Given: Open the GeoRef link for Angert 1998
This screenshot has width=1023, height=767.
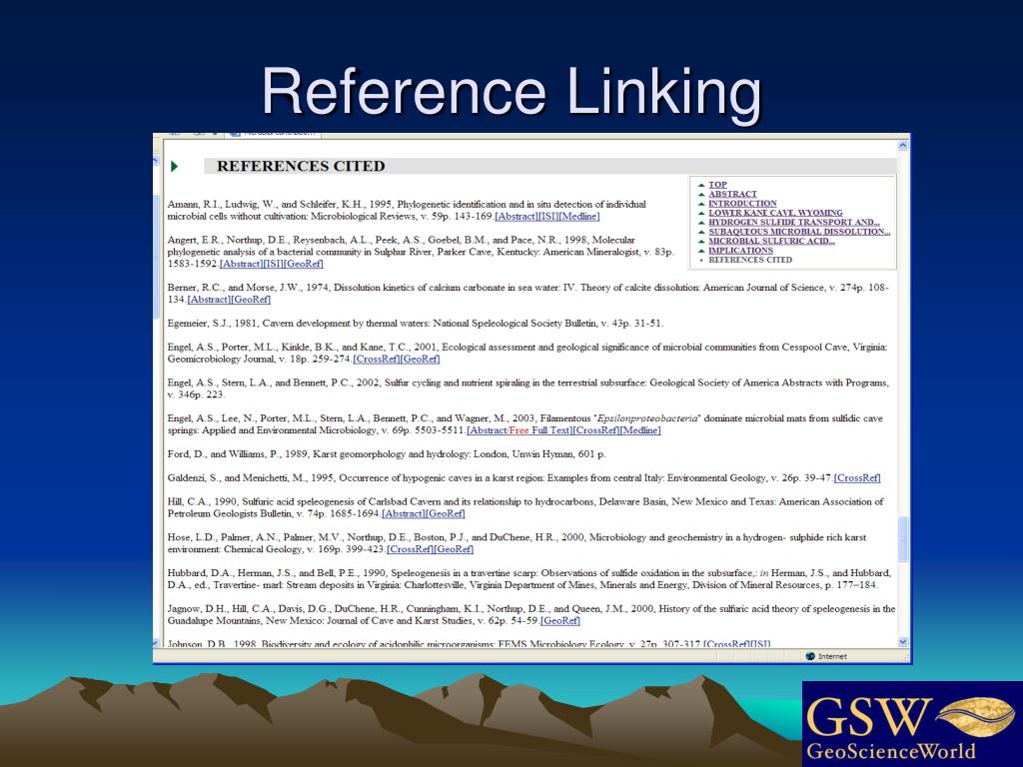Looking at the screenshot, I should coord(304,264).
